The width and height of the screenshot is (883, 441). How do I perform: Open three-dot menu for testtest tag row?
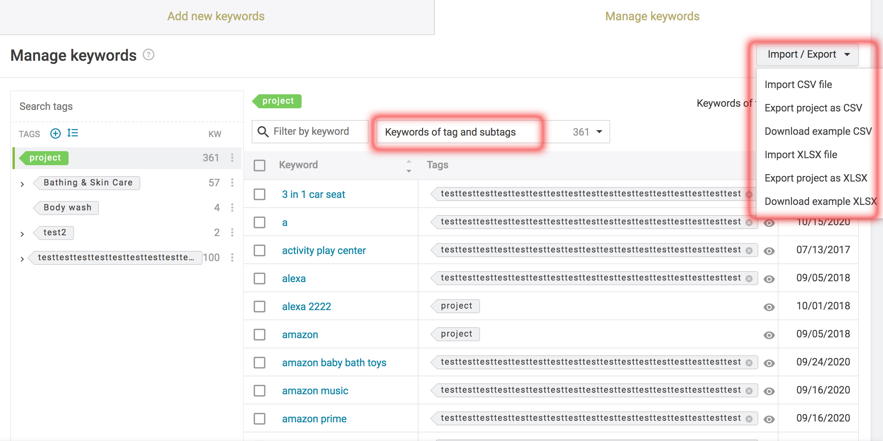pos(232,258)
